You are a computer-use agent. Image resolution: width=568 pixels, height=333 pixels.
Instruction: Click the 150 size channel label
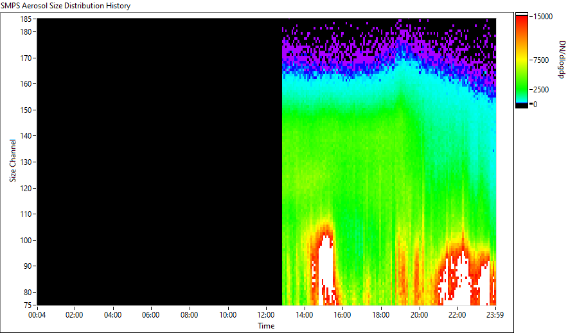(25, 110)
